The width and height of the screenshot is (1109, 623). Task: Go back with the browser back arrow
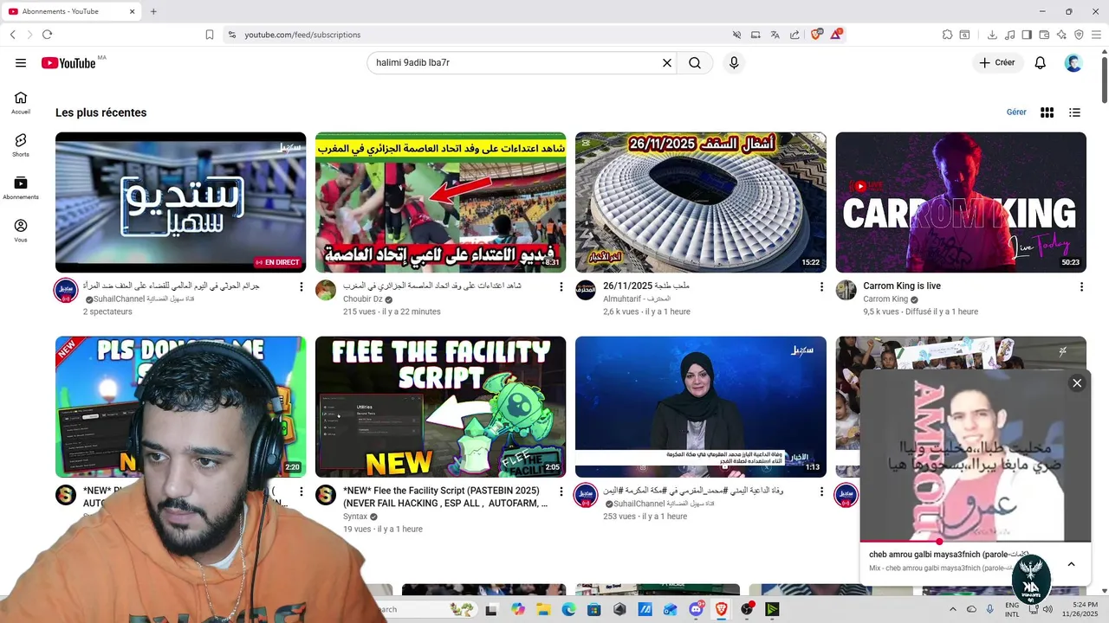[x=12, y=35]
